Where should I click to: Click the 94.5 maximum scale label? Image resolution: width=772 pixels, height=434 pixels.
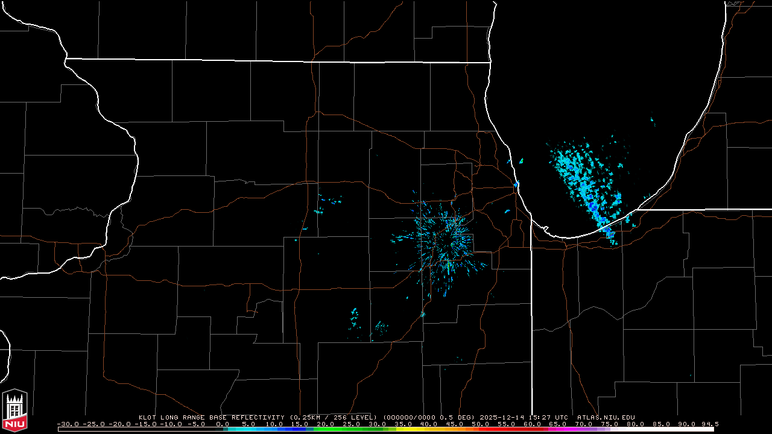709,424
